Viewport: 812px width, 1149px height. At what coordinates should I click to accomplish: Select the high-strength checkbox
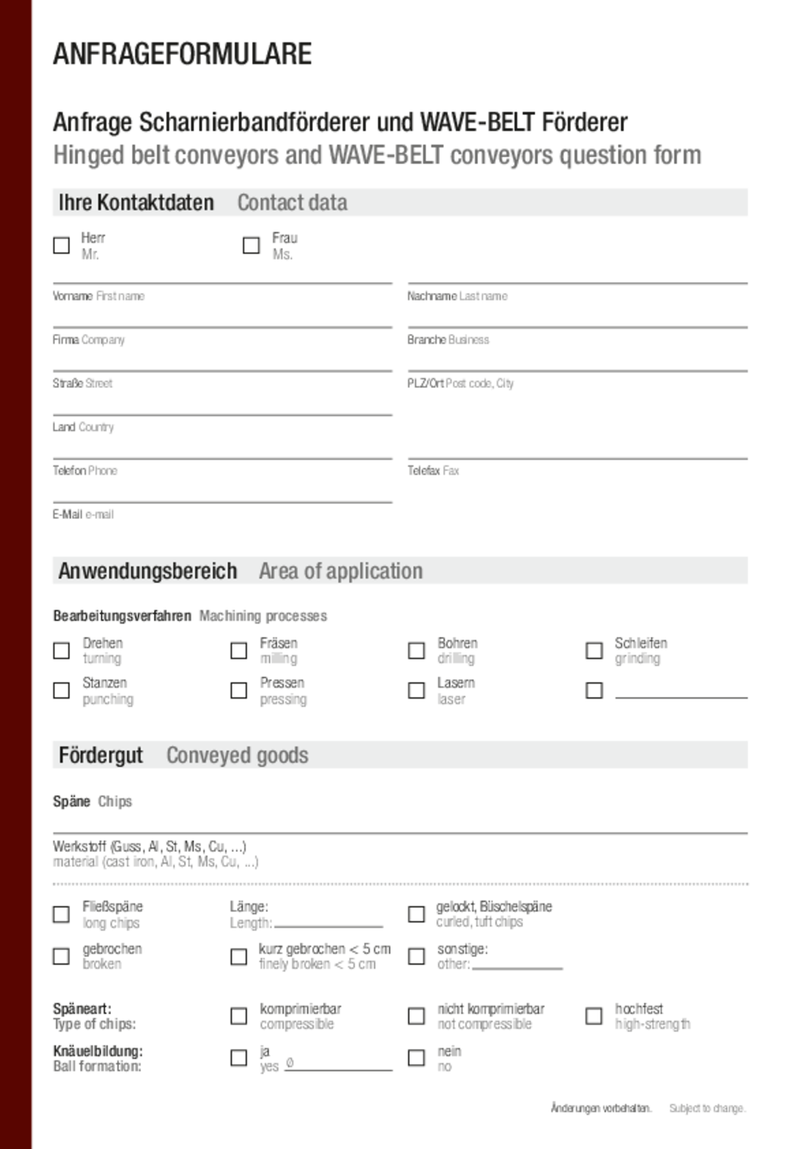pyautogui.click(x=594, y=1016)
